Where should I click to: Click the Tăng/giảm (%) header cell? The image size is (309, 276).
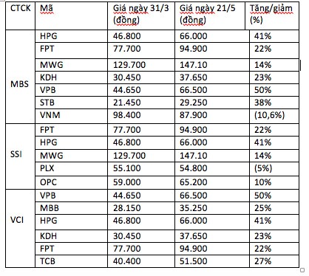point(272,15)
